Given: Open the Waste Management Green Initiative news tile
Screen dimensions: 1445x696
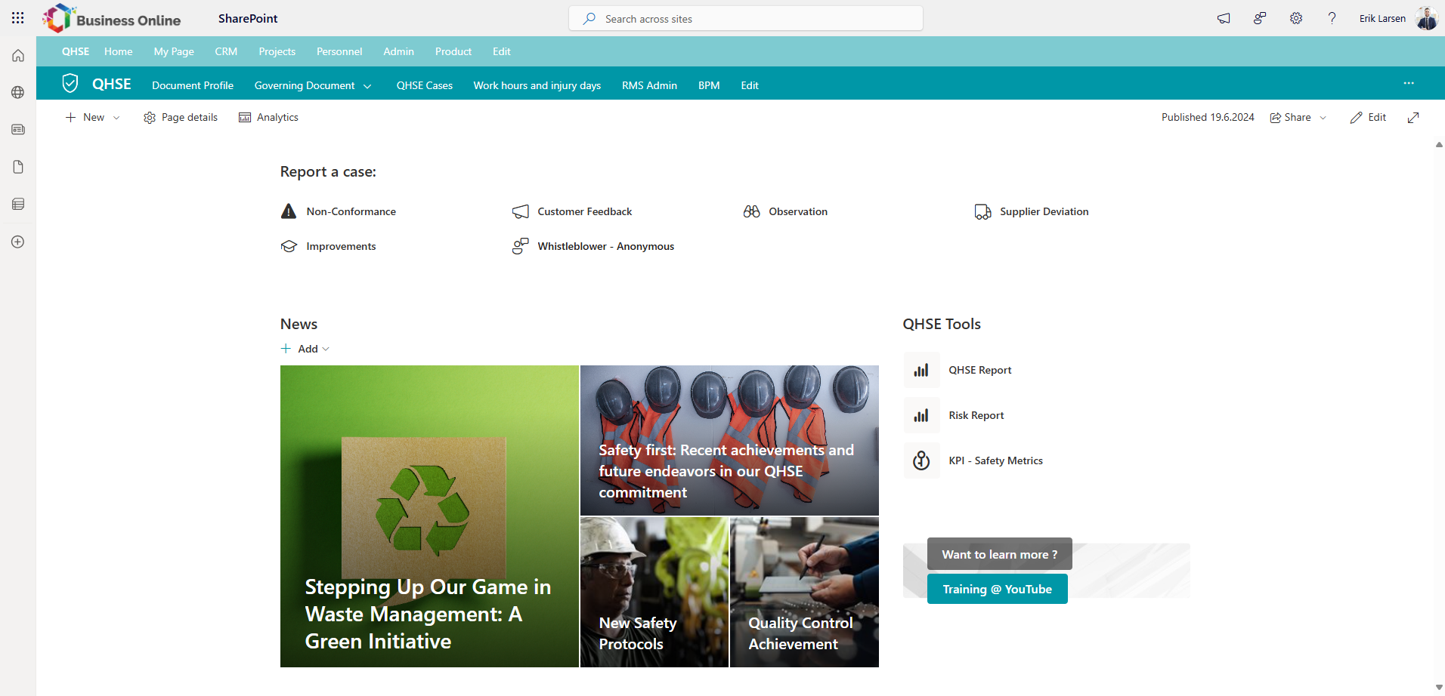Looking at the screenshot, I should coord(429,516).
